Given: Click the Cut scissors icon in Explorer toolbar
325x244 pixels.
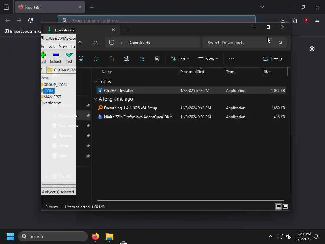Looking at the screenshot, I should pyautogui.click(x=81, y=59).
